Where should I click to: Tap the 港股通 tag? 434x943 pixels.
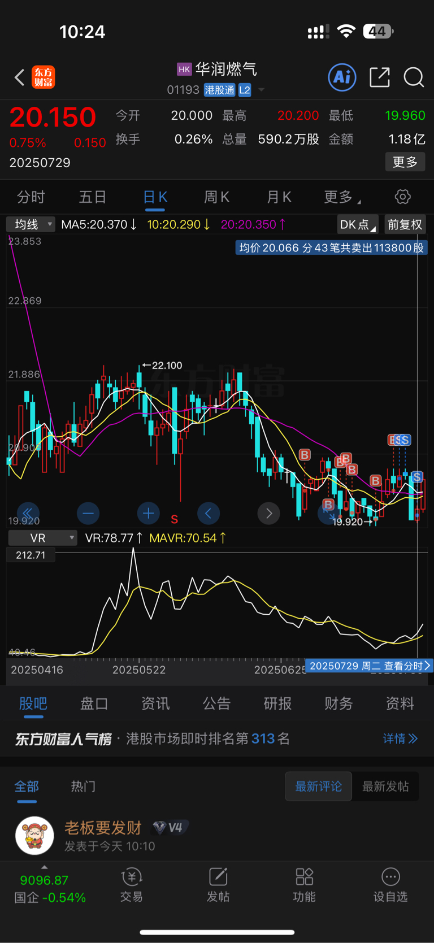coord(219,90)
